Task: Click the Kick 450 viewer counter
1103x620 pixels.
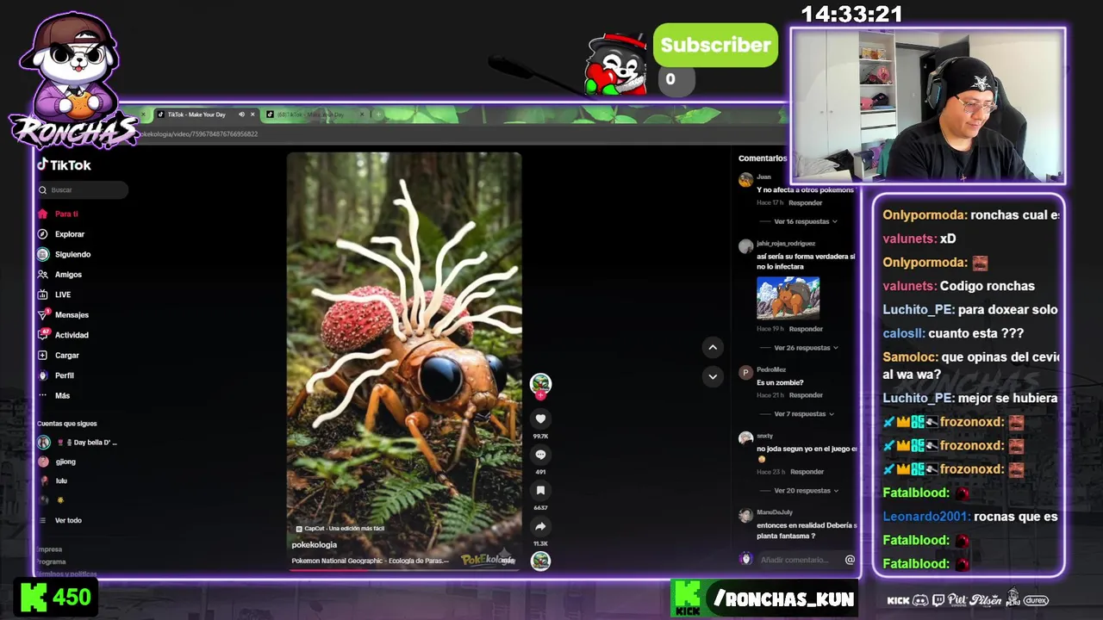Action: click(x=55, y=598)
